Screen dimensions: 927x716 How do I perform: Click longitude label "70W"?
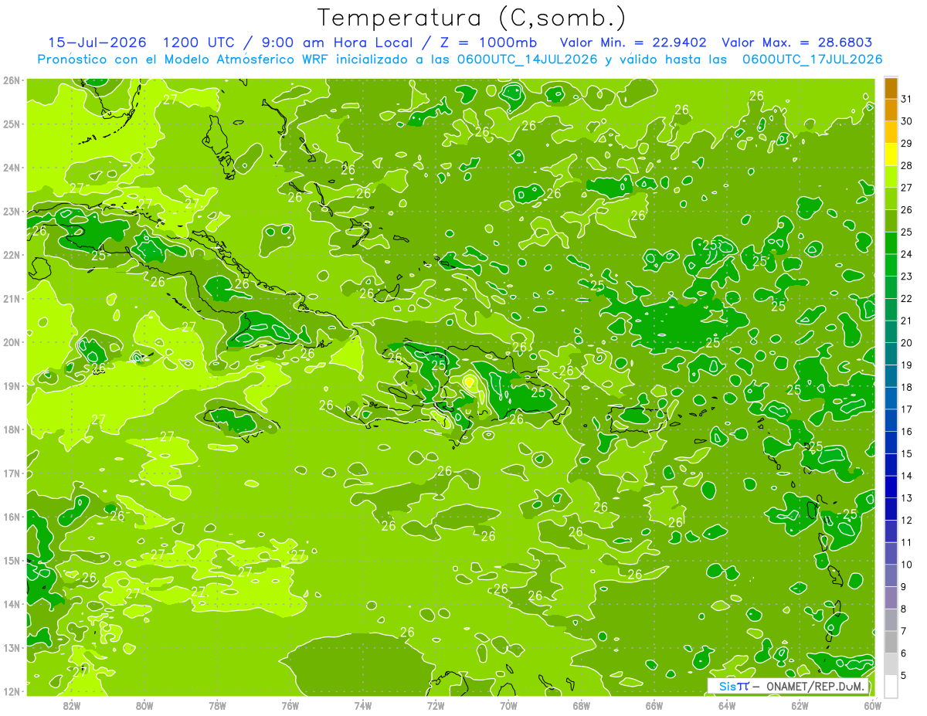click(x=508, y=705)
